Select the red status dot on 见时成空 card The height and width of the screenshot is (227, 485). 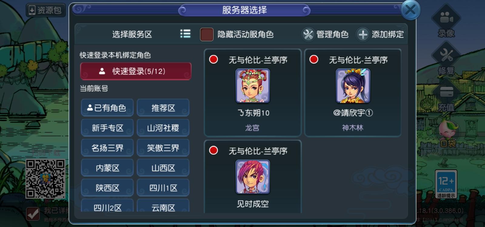tap(214, 150)
